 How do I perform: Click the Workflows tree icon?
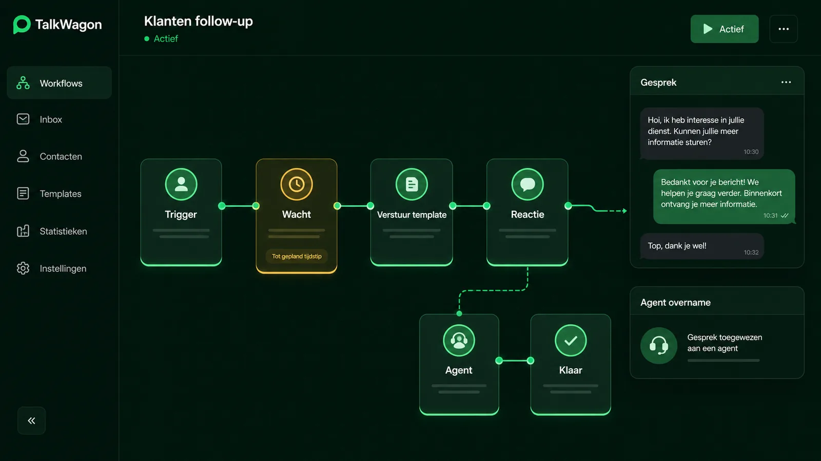[23, 82]
